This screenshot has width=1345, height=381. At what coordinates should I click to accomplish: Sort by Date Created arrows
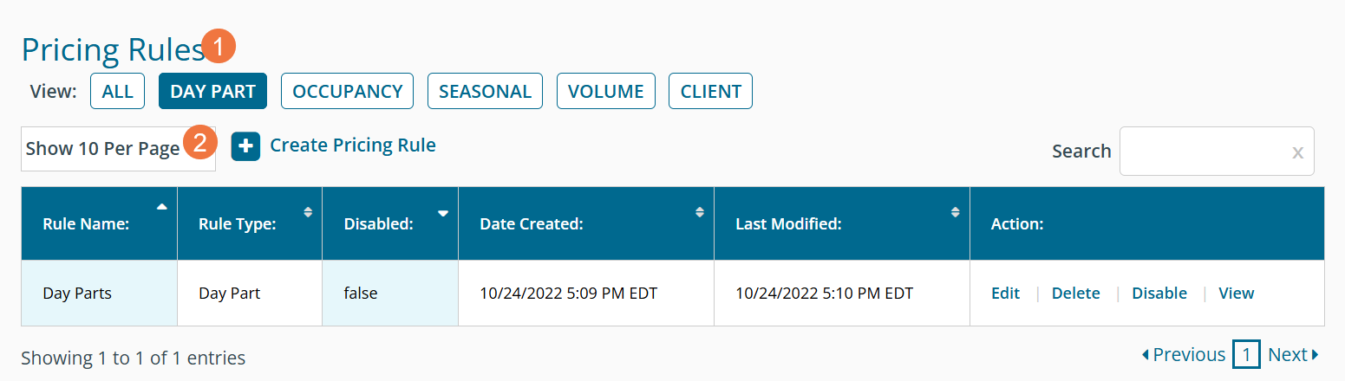click(x=699, y=211)
